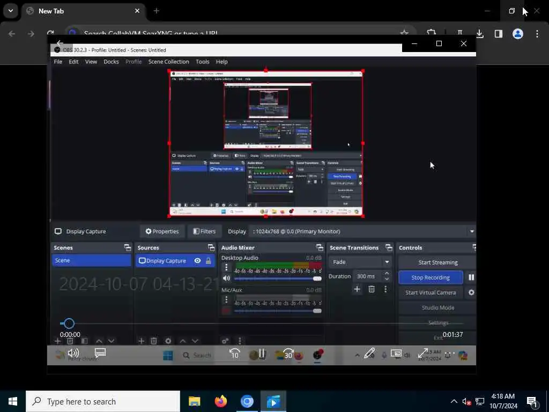Screen dimensions: 549x412
Task: Enter full screen with the diagonal arrows icon
Action: pyautogui.click(x=422, y=354)
